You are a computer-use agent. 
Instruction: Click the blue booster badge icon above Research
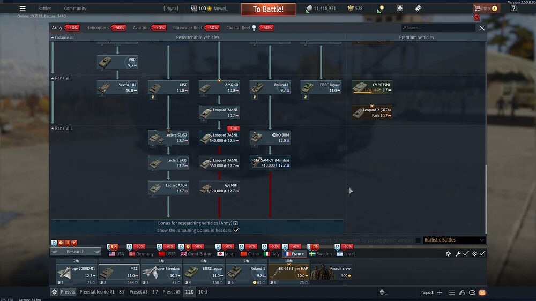pos(54,243)
